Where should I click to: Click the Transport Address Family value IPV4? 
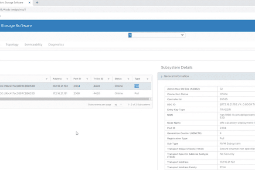click(223, 167)
